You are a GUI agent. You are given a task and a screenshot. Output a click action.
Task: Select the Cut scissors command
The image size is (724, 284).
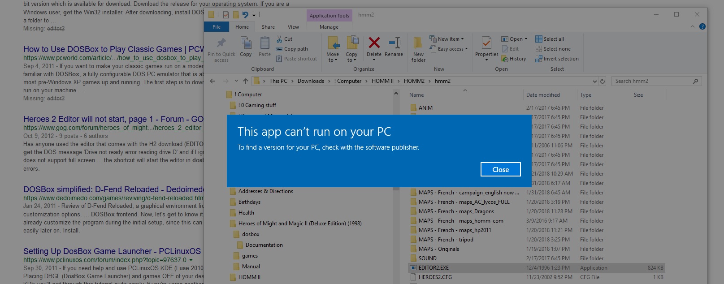click(x=284, y=39)
